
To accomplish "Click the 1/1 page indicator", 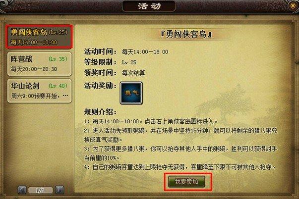I will (41, 190).
